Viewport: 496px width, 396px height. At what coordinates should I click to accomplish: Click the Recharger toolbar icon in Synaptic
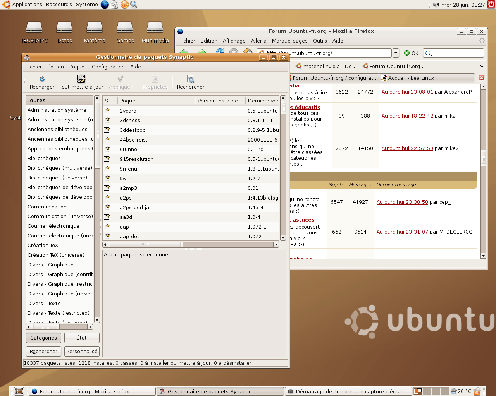pyautogui.click(x=42, y=79)
